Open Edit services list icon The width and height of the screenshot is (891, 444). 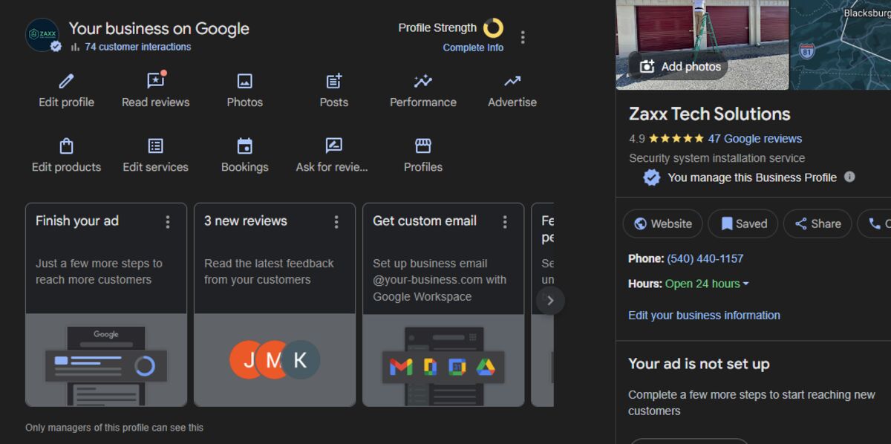(155, 146)
